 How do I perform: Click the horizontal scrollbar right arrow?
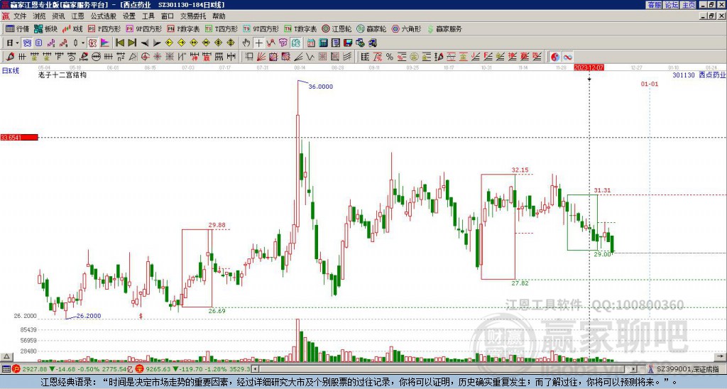[634, 369]
